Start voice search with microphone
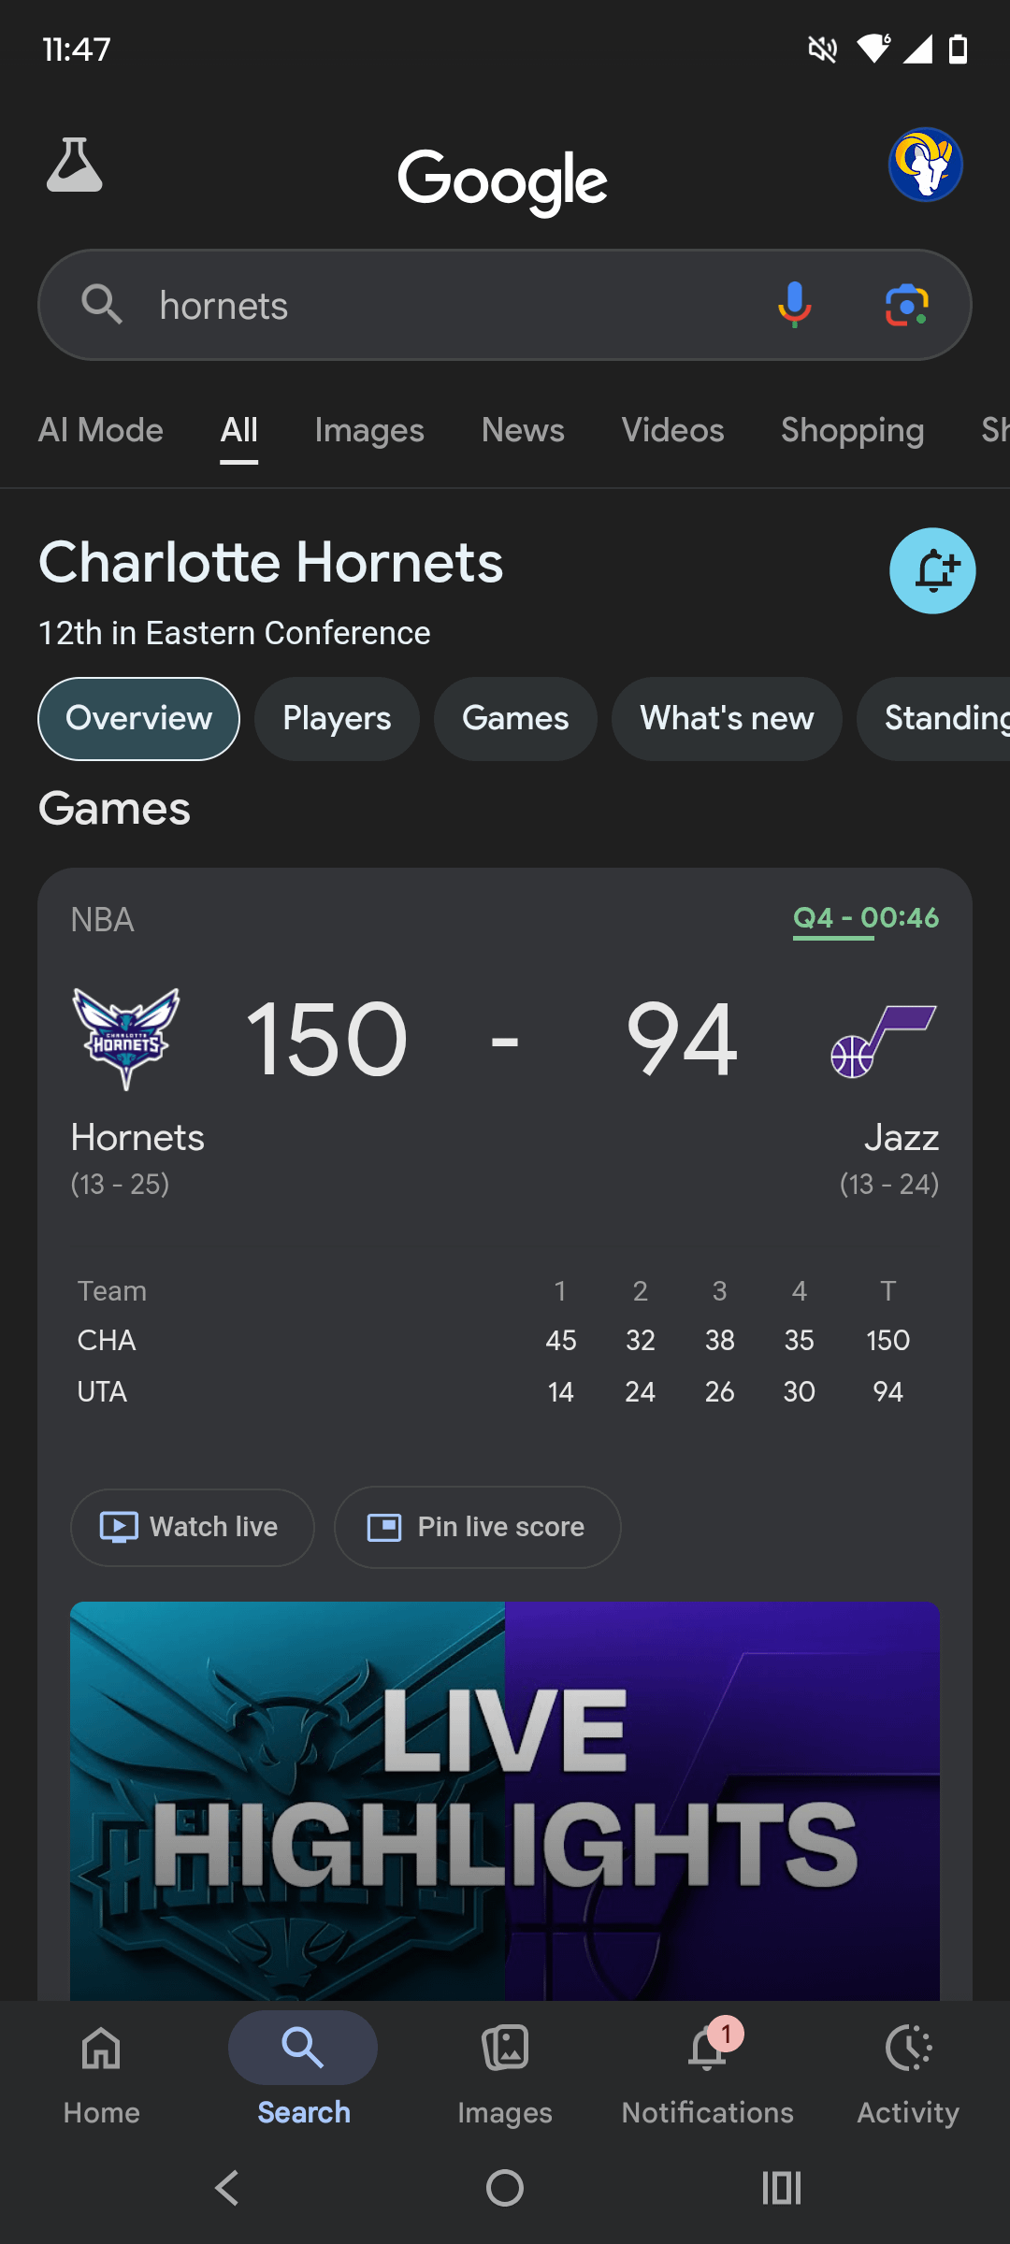 coord(794,305)
